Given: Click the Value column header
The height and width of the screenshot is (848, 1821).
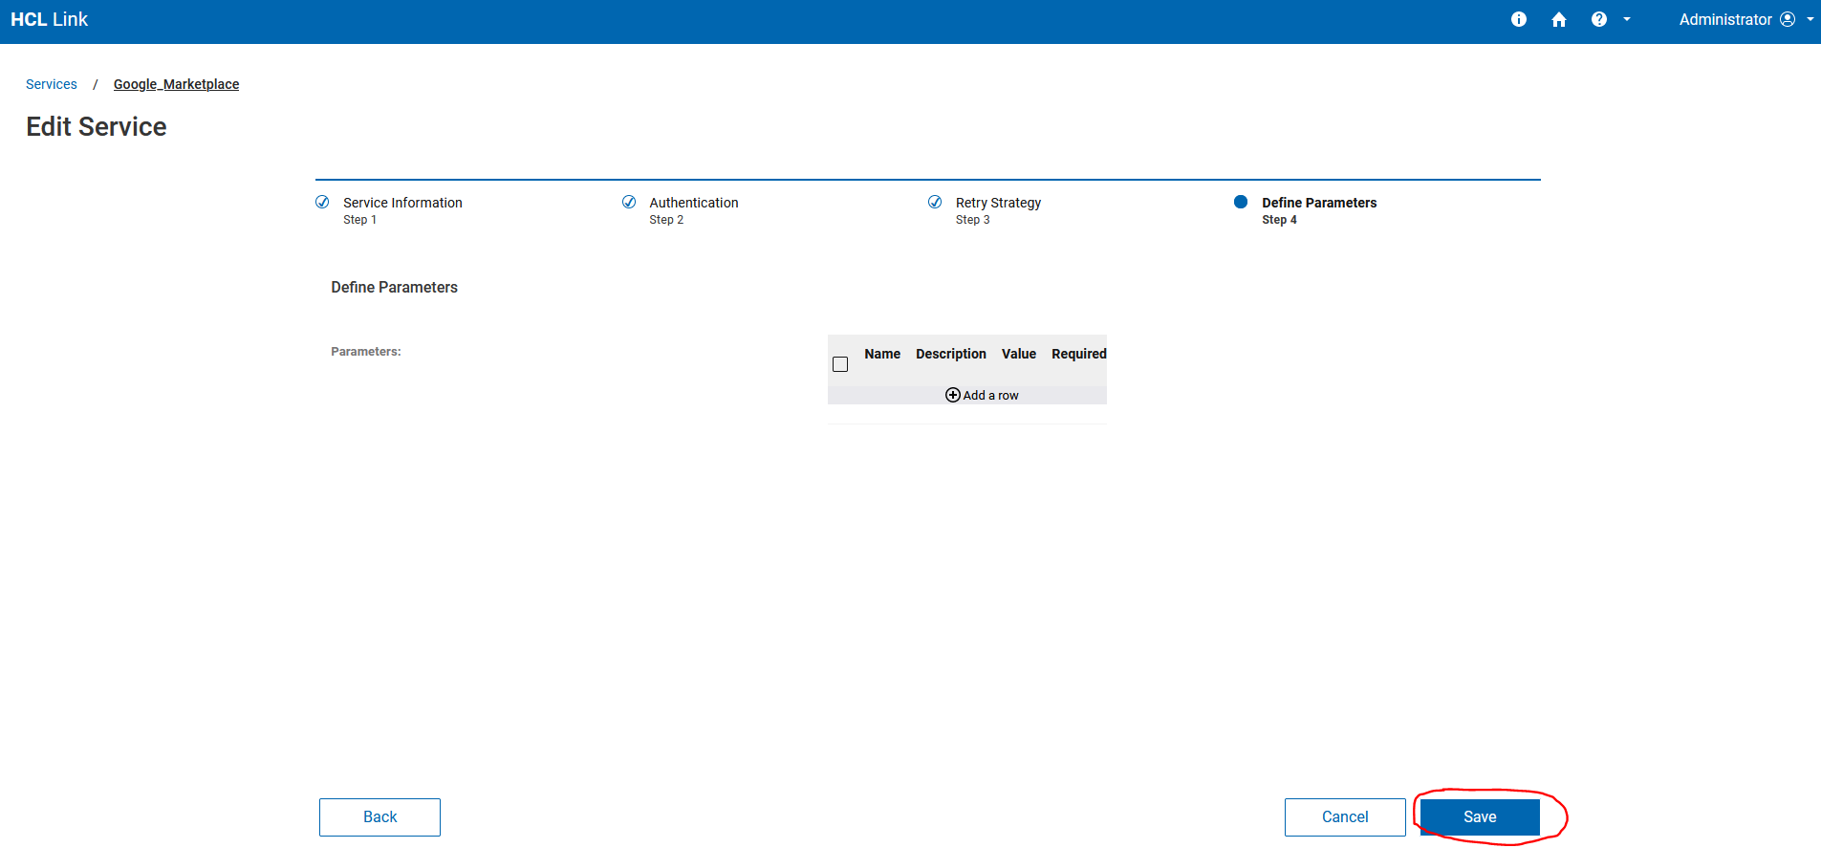Looking at the screenshot, I should click(x=1019, y=354).
